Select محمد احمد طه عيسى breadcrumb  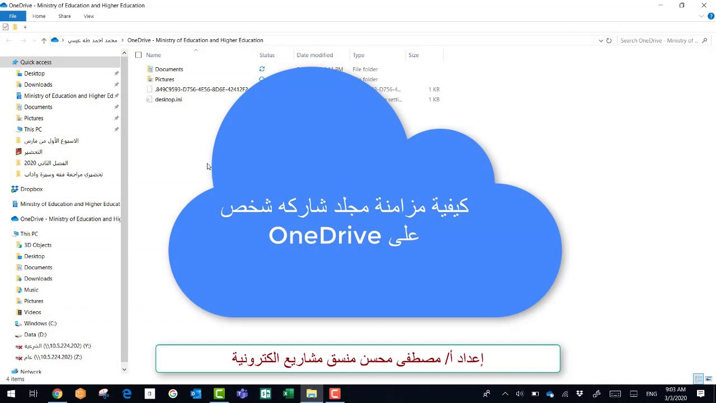pos(93,40)
